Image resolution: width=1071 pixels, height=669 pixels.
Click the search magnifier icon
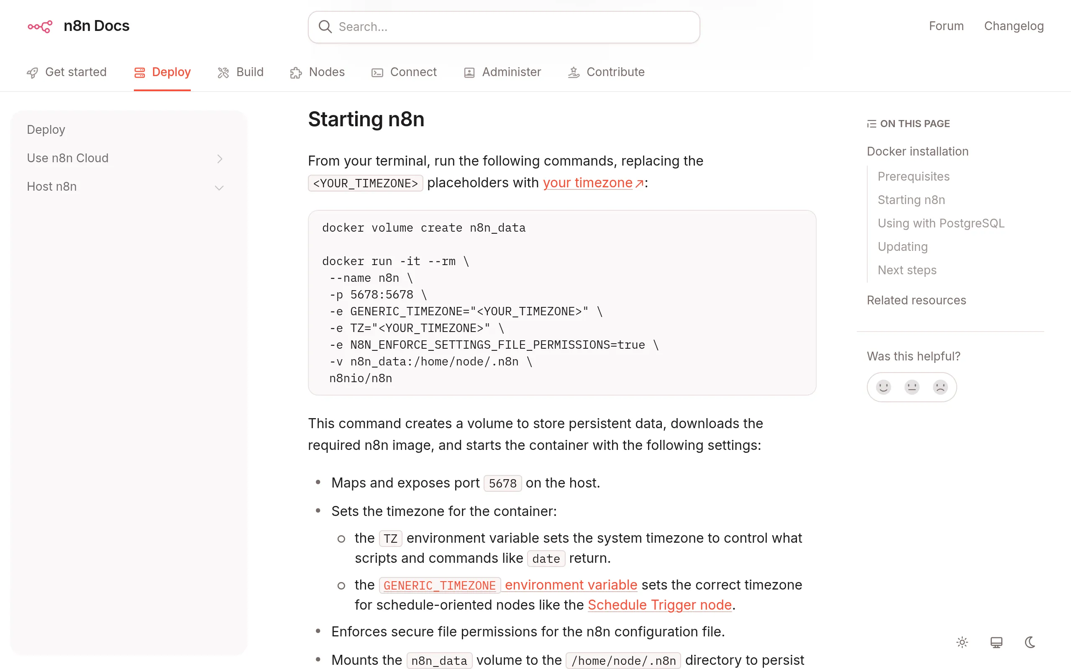pyautogui.click(x=325, y=26)
